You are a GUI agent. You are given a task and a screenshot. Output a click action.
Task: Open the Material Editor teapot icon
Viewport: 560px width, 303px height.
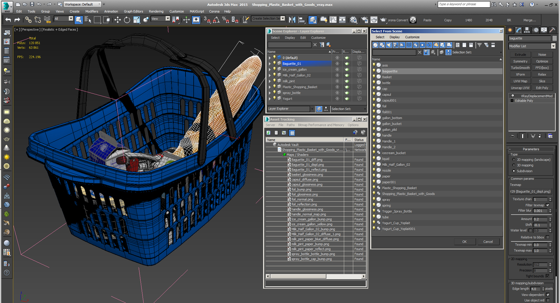click(353, 20)
